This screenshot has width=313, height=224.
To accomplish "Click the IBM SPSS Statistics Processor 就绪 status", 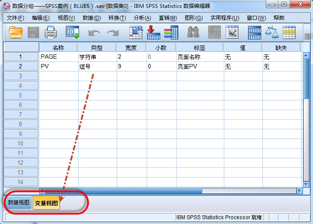I will coord(219,217).
